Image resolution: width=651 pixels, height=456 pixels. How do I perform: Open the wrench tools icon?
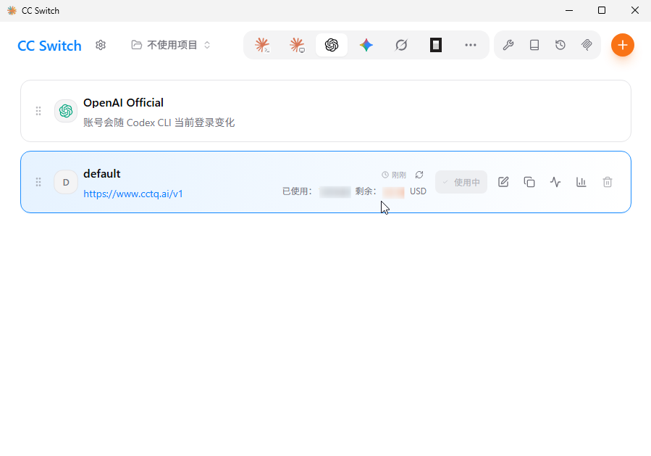tap(508, 45)
